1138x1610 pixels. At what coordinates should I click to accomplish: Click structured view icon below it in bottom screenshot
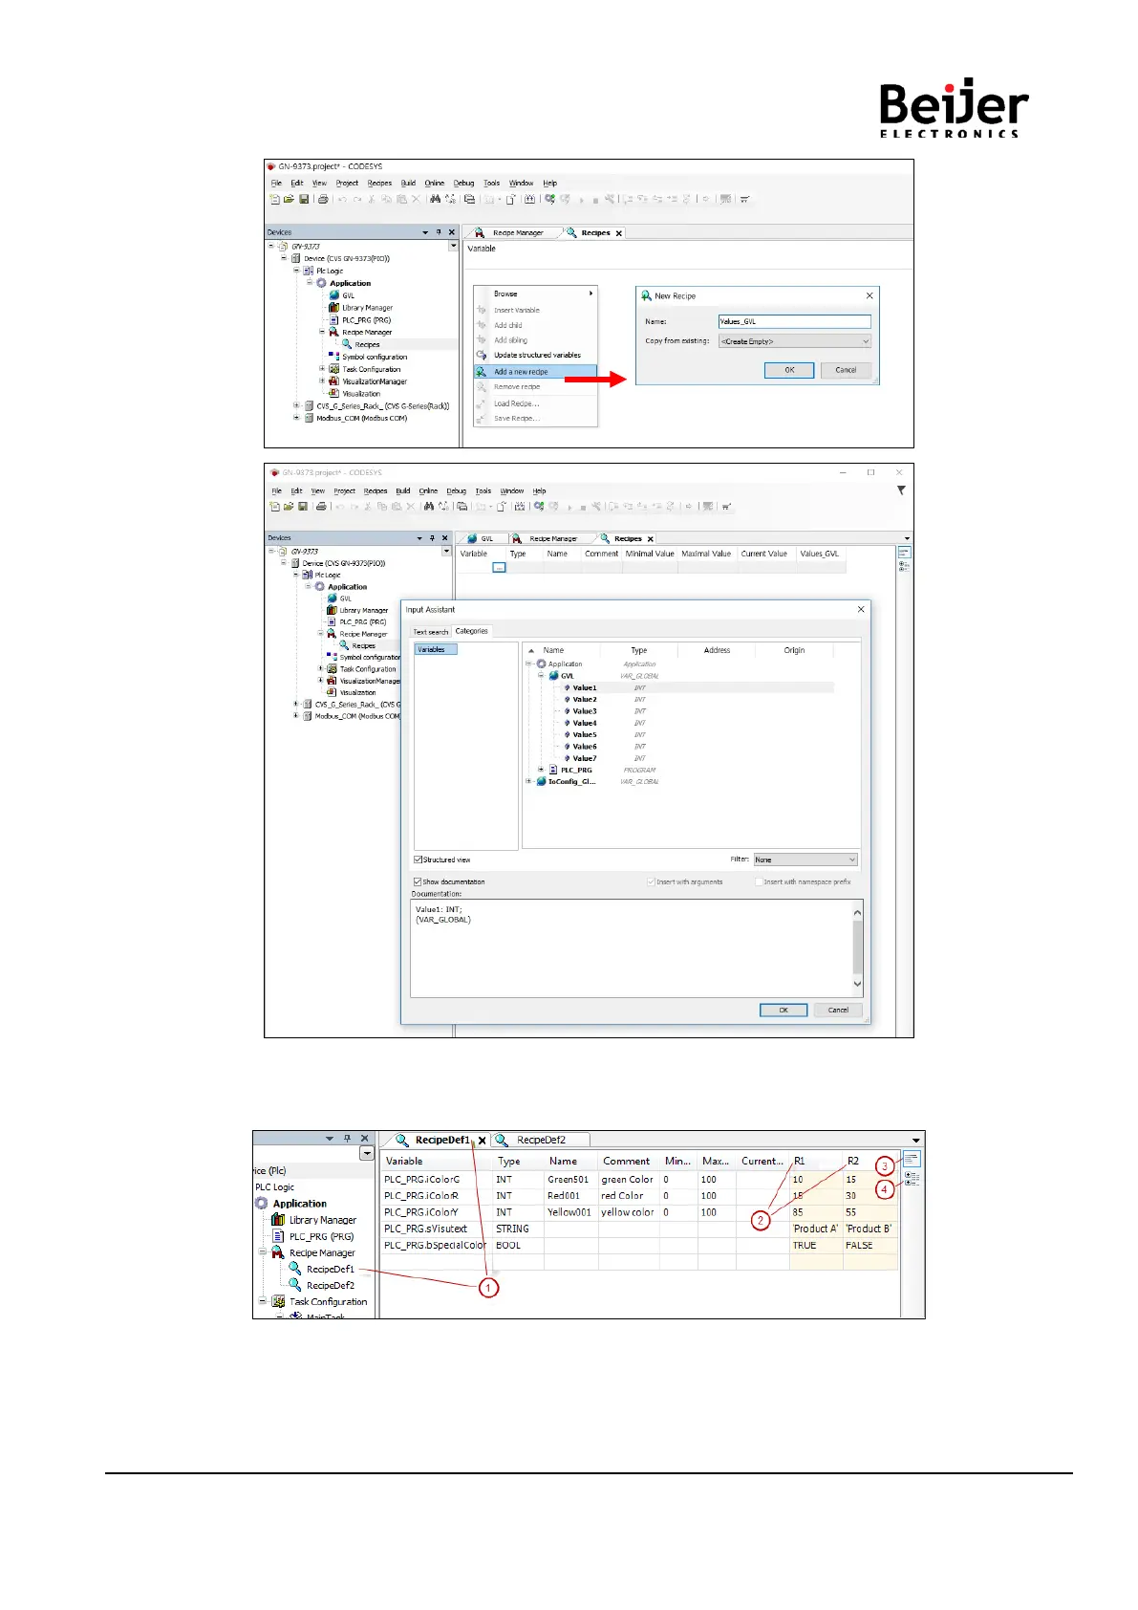912,1179
